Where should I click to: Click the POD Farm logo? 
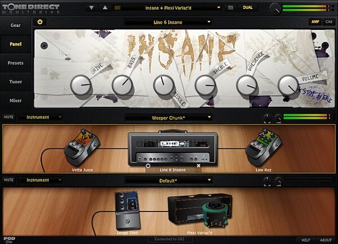tap(9, 240)
